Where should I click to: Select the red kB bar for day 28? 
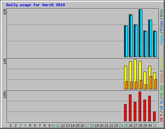click(x=140, y=106)
